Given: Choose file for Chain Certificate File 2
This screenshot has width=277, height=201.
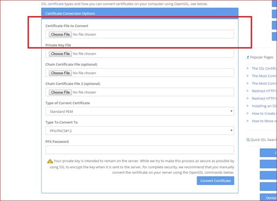Looking at the screenshot, I should [61, 92].
